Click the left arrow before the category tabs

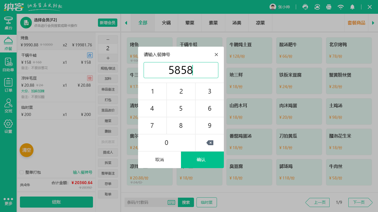click(x=126, y=23)
